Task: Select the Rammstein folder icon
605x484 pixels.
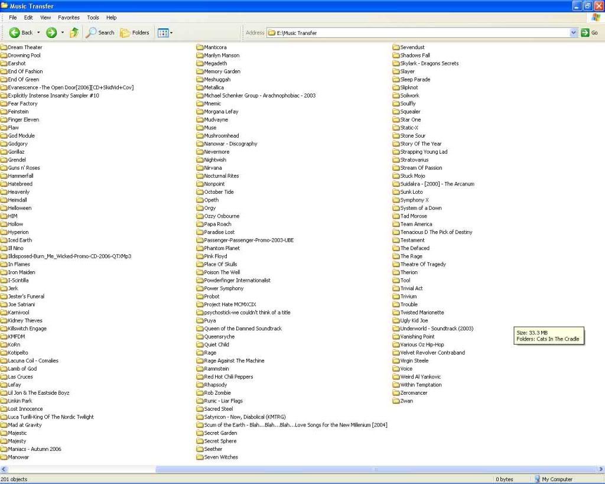Action: point(200,369)
